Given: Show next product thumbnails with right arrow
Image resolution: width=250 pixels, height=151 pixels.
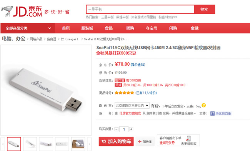Looking at the screenshot, I should (90, 144).
